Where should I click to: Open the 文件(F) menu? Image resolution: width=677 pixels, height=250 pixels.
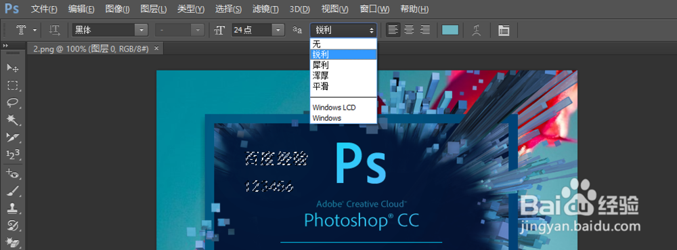(44, 9)
